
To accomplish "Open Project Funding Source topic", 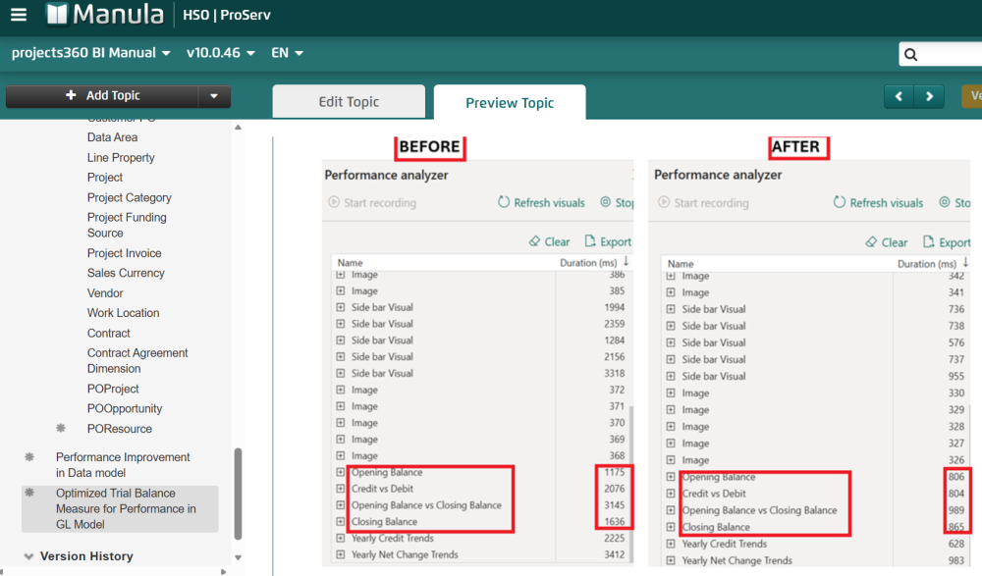I will coord(127,225).
